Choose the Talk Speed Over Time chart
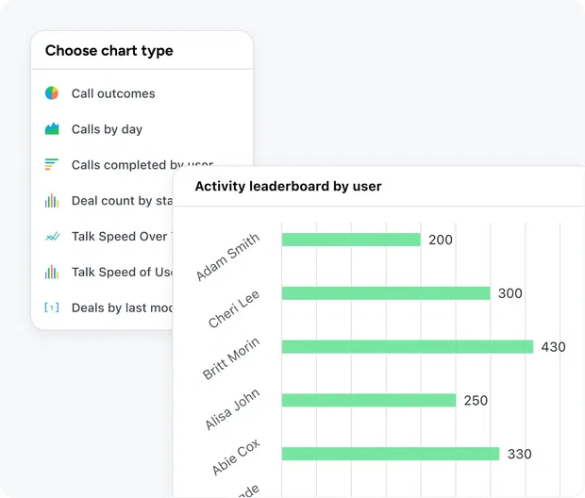The height and width of the screenshot is (498, 585). click(122, 236)
